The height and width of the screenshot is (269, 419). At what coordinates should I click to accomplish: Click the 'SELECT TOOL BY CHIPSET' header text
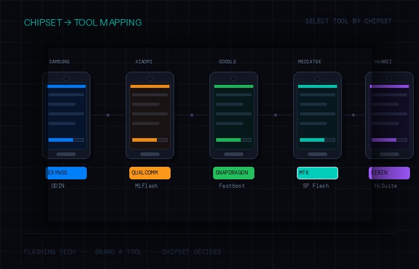point(348,22)
